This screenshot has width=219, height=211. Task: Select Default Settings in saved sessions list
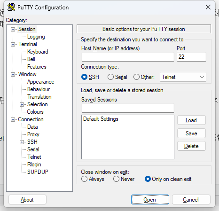(x=101, y=119)
